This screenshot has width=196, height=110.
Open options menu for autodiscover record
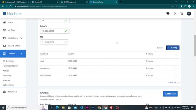176,76
